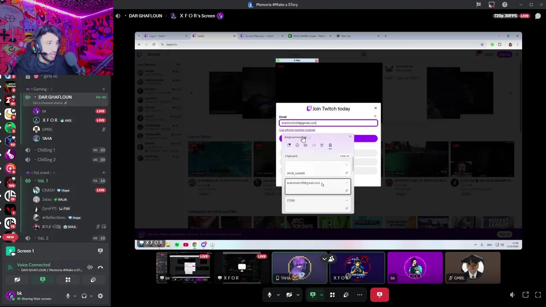
Task: Close the emoji and clipboard panel
Action: point(350,137)
